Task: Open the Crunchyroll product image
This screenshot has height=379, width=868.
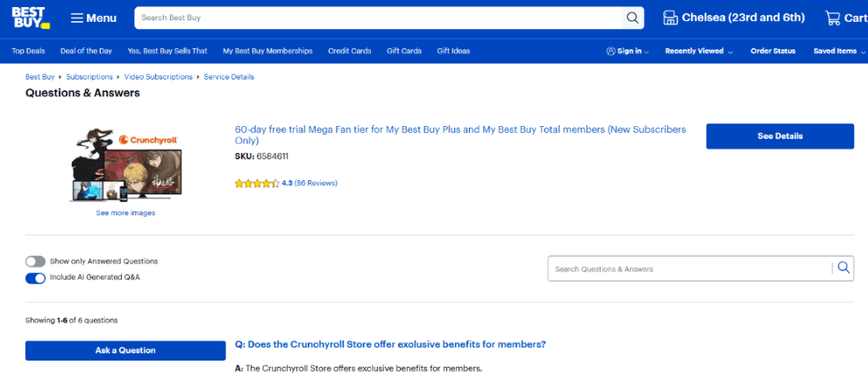Action: pyautogui.click(x=125, y=164)
